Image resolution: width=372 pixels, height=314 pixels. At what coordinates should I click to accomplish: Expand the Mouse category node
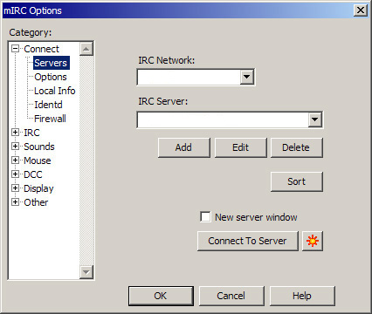(15, 160)
